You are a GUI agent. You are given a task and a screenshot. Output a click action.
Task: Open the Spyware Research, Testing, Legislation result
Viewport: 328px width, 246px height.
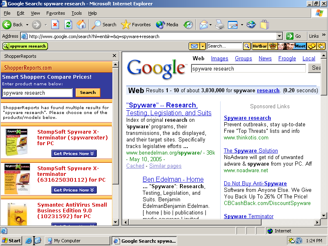(x=169, y=109)
